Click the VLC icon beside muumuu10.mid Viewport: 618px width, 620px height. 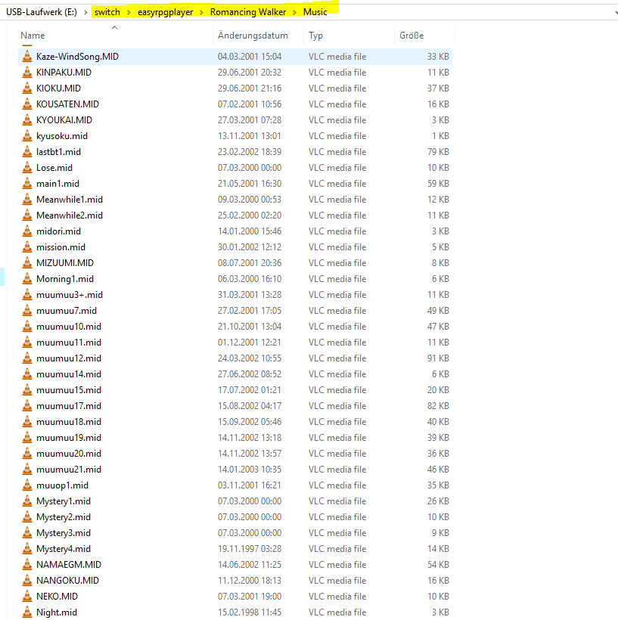click(27, 326)
